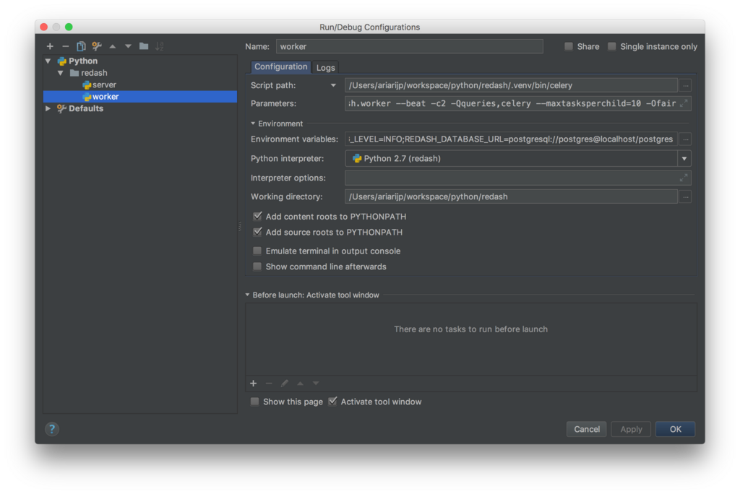740x494 pixels.
Task: Copy the worker configuration
Action: pos(80,46)
